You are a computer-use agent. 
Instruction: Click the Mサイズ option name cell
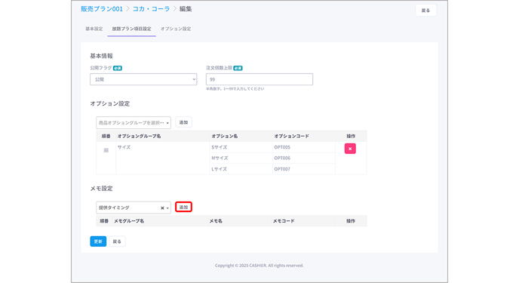pos(241,158)
